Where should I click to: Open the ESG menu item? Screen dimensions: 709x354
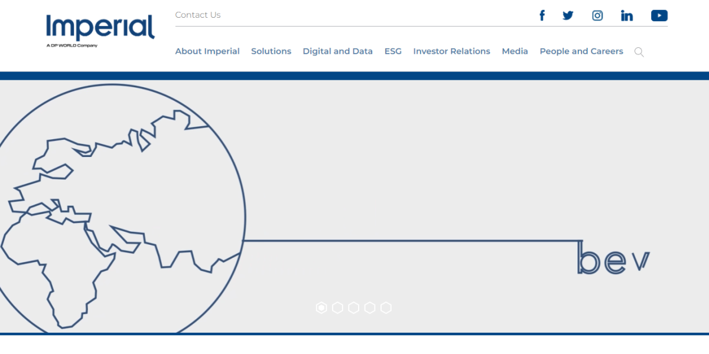tap(393, 51)
